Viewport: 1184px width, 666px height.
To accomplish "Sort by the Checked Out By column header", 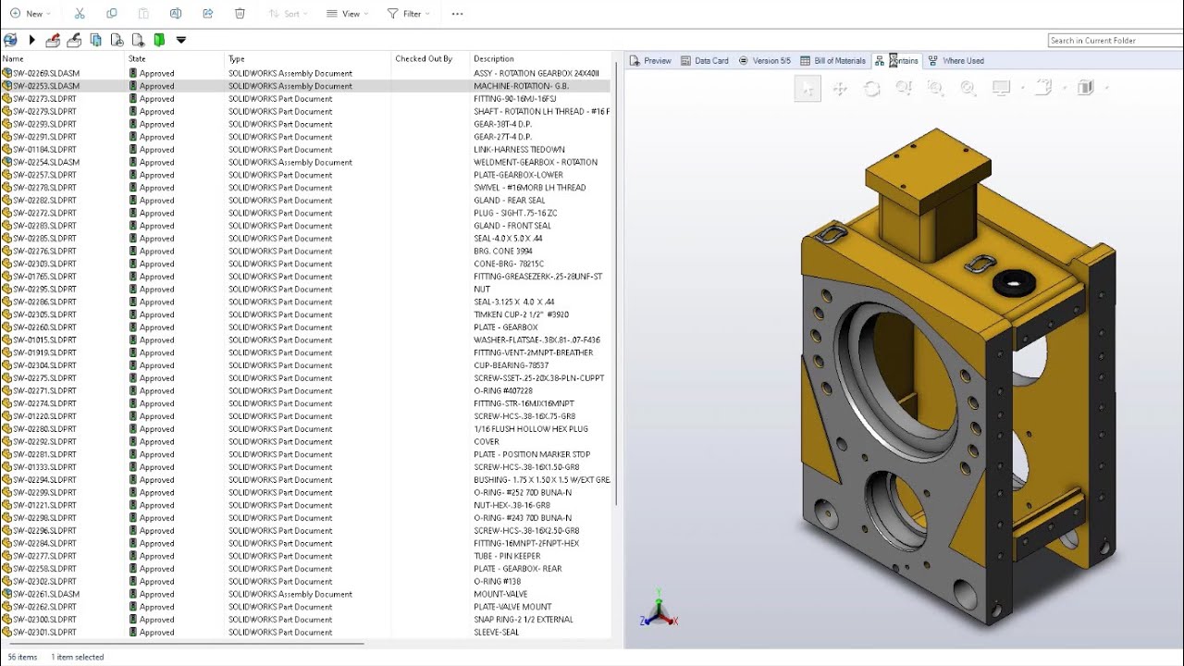I will pos(431,58).
